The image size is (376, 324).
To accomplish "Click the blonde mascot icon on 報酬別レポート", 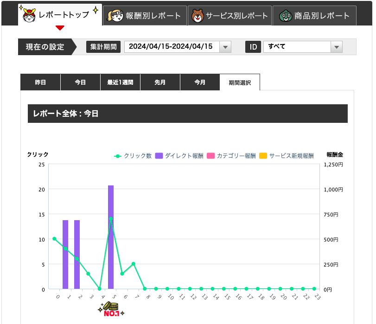I will point(115,16).
